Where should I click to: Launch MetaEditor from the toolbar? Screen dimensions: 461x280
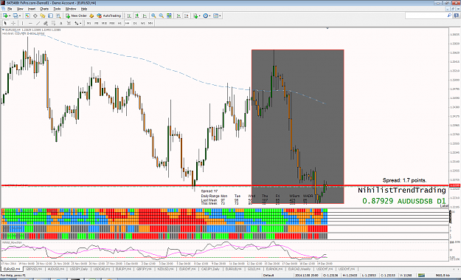91,16
